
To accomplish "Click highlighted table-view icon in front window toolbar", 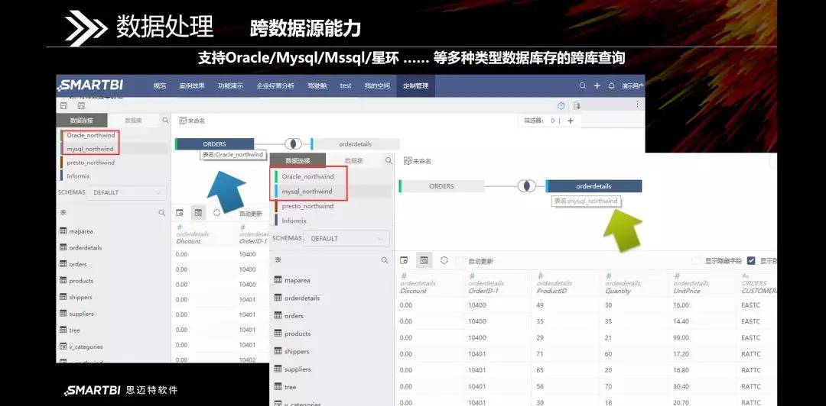I will (424, 260).
